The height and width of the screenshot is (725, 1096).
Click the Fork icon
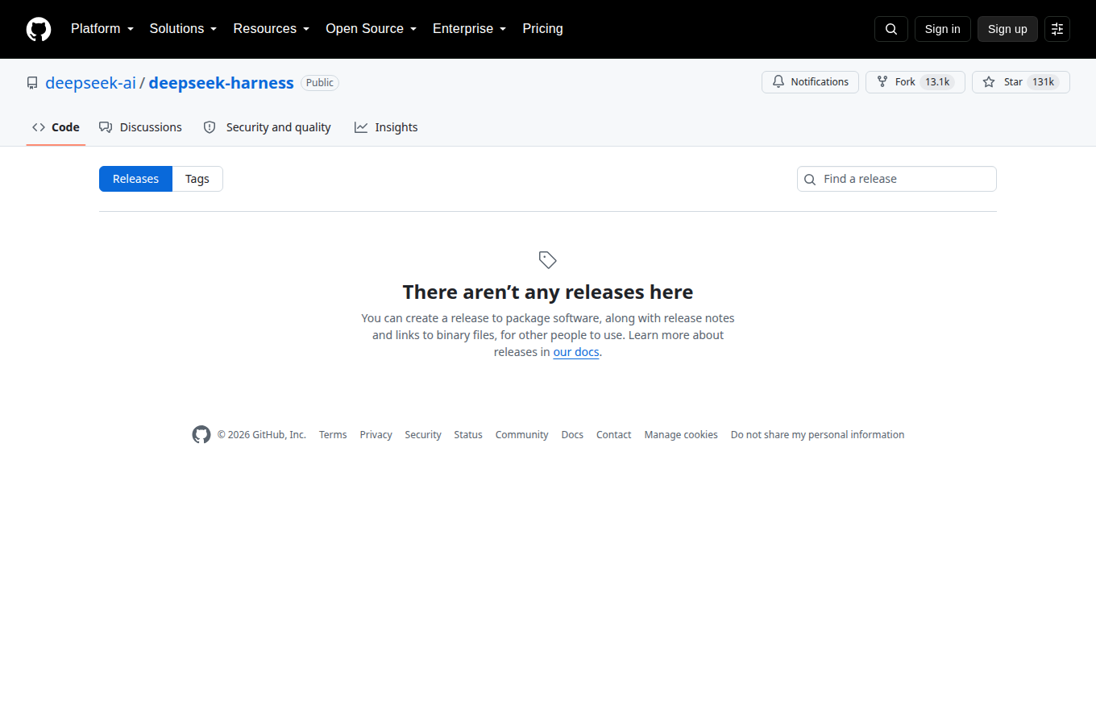(x=882, y=81)
